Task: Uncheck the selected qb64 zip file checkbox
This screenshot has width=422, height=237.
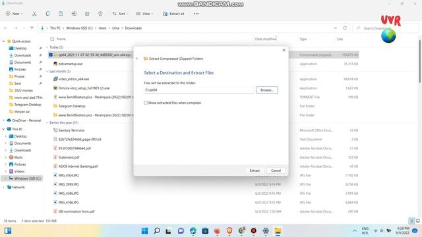Action: pyautogui.click(x=51, y=55)
